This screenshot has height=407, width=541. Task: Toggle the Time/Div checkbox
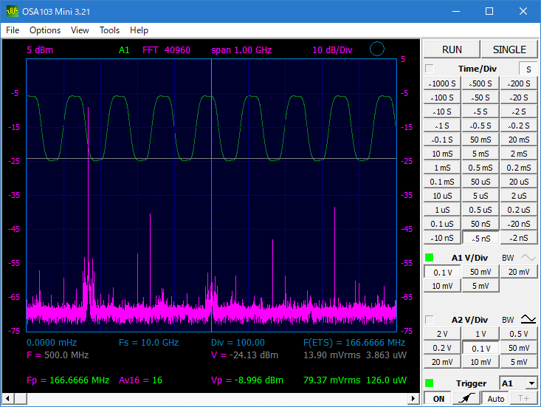tap(430, 69)
